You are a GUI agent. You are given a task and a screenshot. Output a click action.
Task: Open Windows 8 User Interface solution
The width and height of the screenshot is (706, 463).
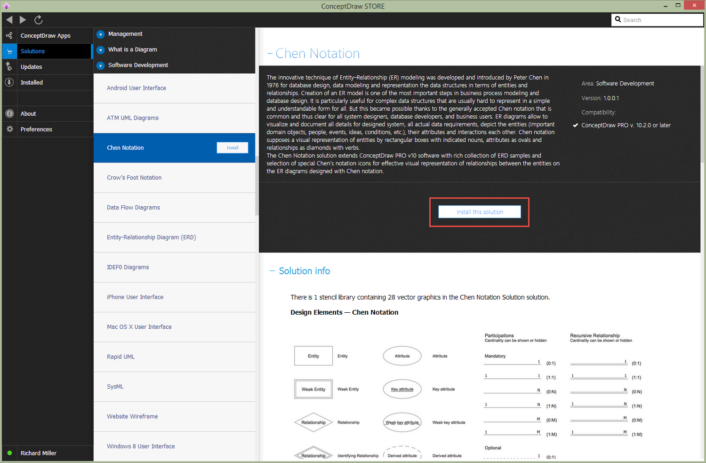(x=174, y=446)
